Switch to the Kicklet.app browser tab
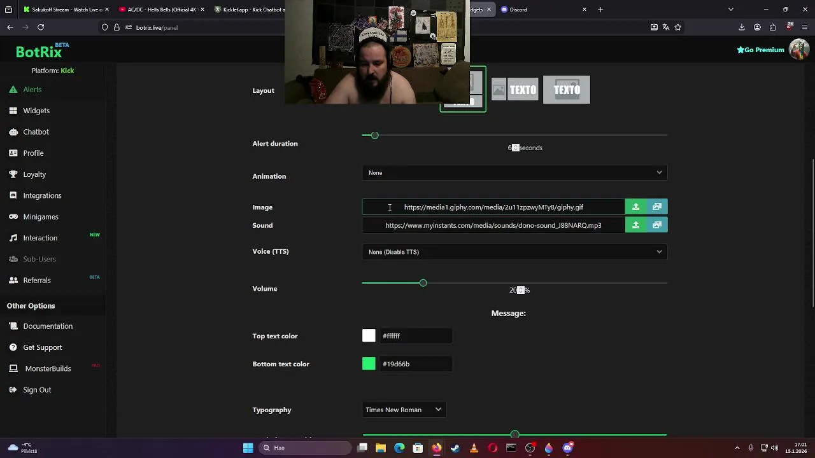This screenshot has height=458, width=815. [248, 10]
